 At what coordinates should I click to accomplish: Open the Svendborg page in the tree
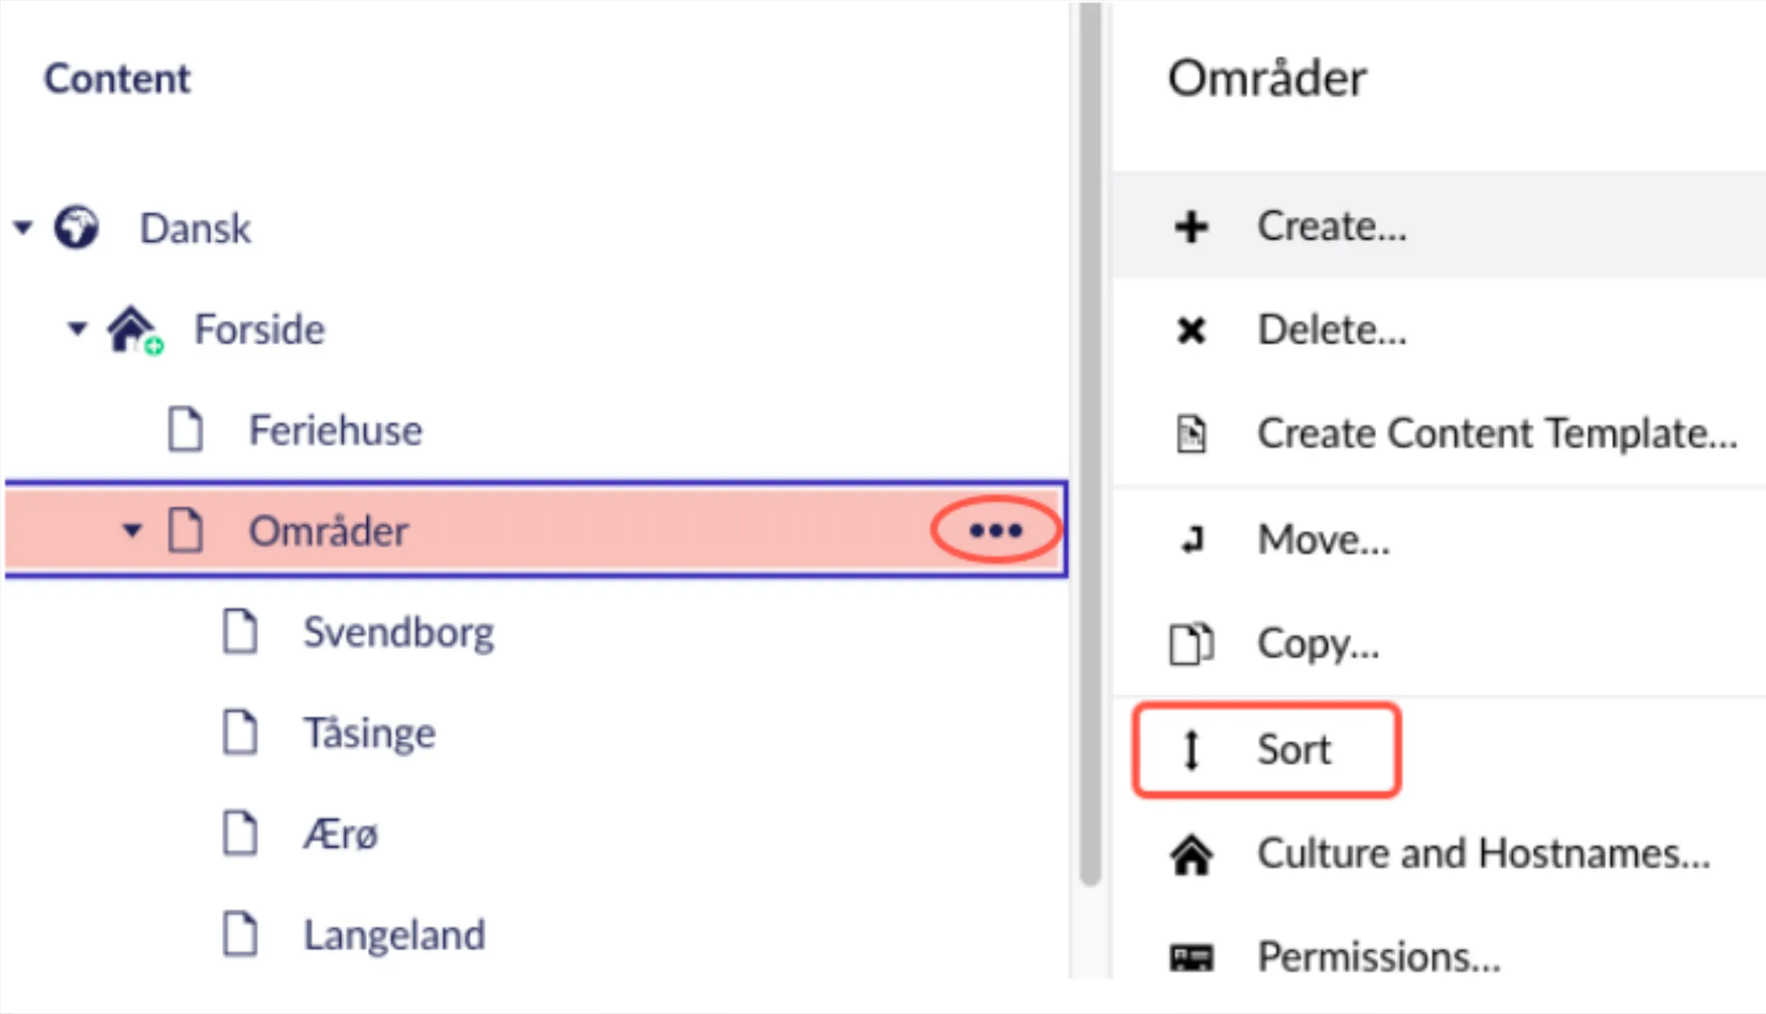click(x=399, y=632)
